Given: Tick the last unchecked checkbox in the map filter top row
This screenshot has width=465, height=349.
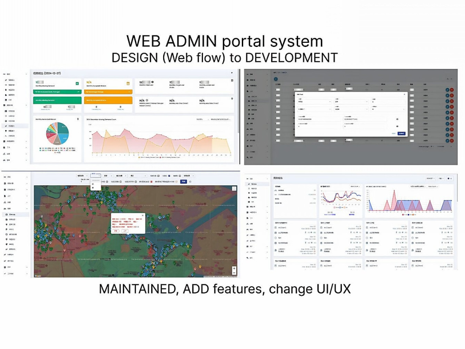Looking at the screenshot, I should coord(179,176).
